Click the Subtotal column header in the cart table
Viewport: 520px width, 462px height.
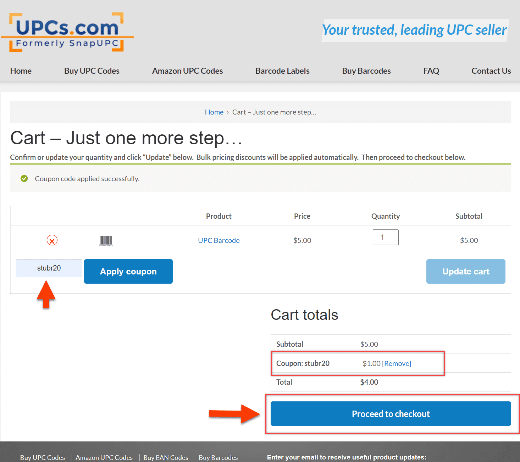(469, 216)
